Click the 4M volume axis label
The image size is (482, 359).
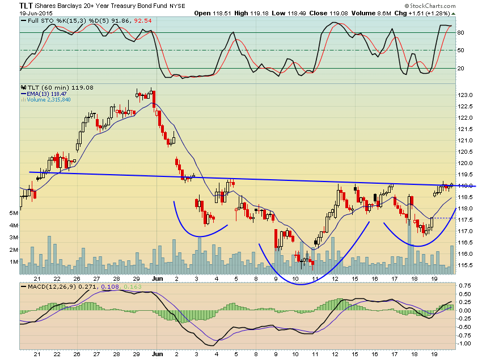[x=14, y=225]
